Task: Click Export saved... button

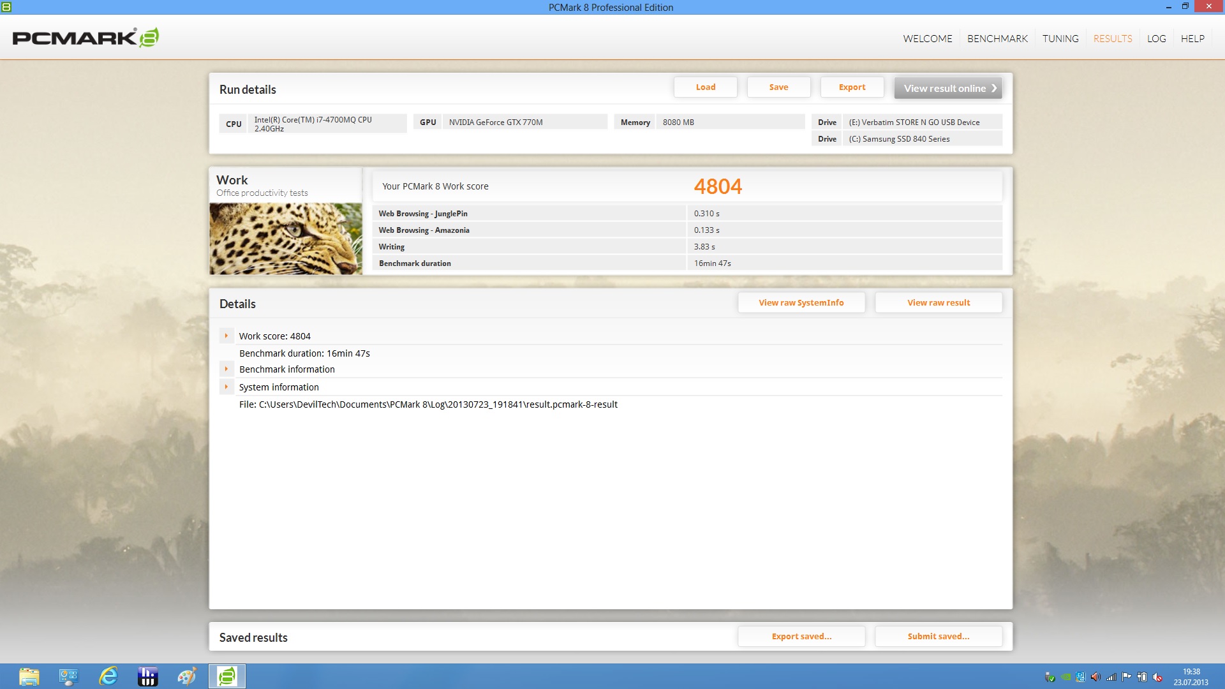Action: [x=801, y=636]
